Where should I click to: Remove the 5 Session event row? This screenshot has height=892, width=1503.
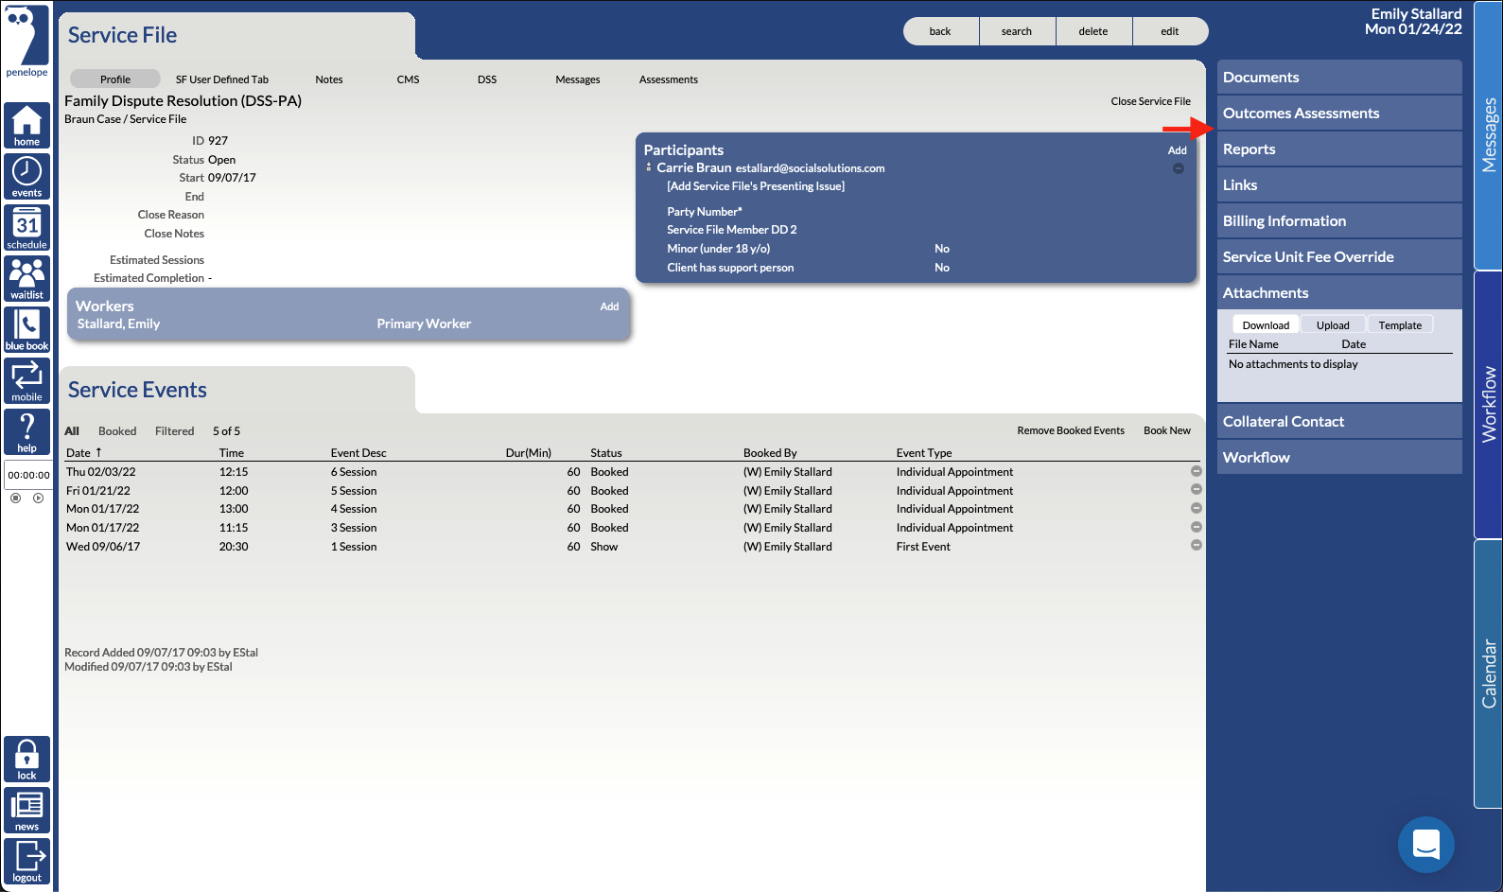coord(1197,490)
